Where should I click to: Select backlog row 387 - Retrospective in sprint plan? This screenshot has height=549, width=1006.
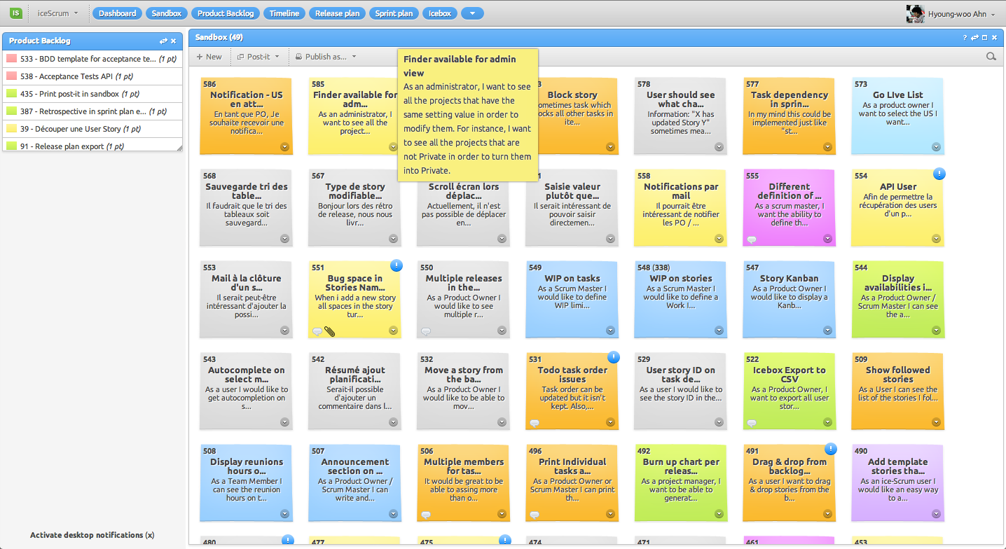92,111
